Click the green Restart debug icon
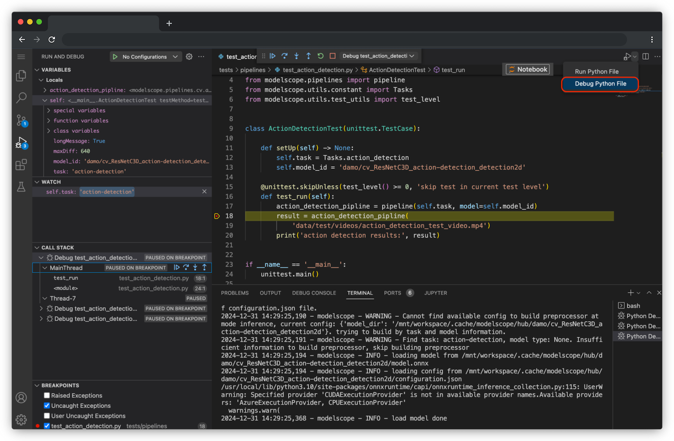Image resolution: width=674 pixels, height=441 pixels. pos(320,56)
